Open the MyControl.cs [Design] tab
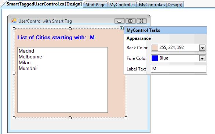The image size is (215, 134). coord(161,5)
